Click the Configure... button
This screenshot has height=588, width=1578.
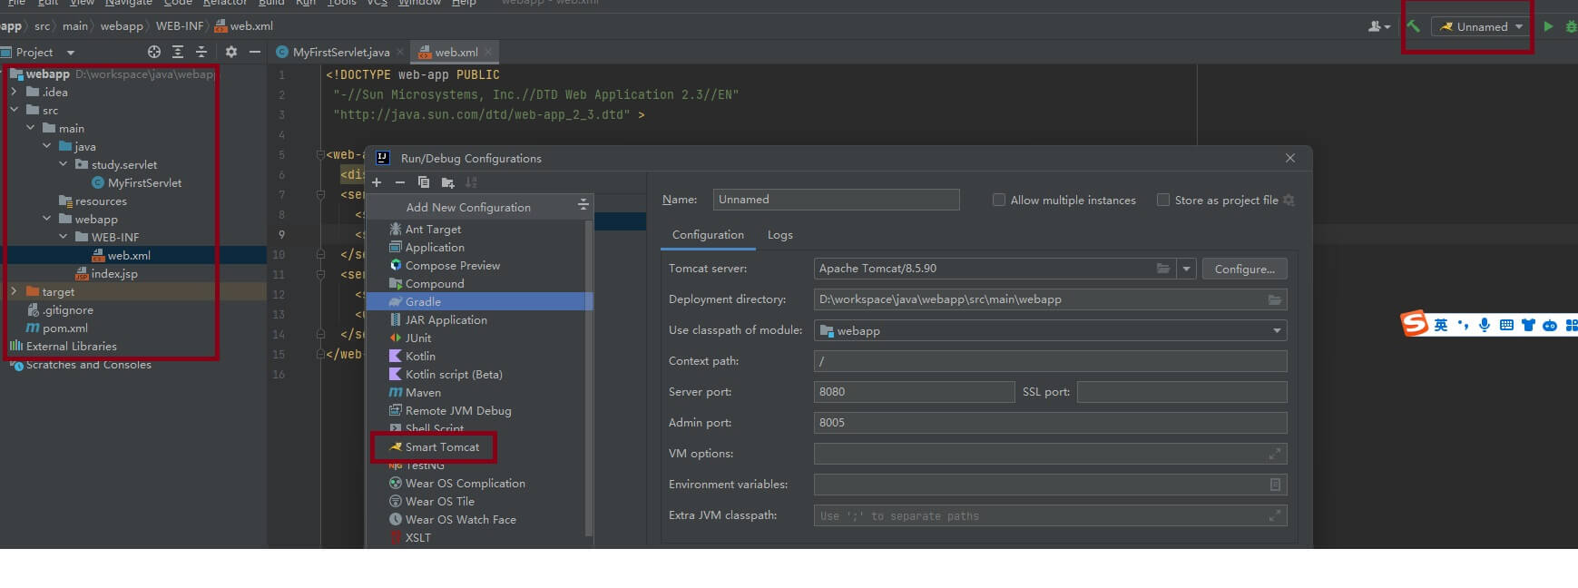[x=1244, y=269]
